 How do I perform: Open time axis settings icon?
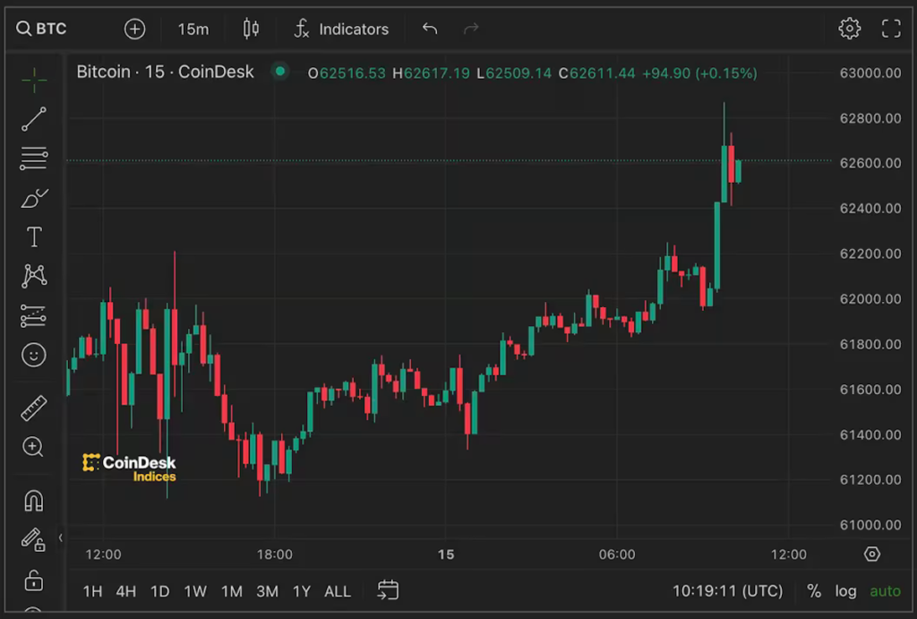872,554
